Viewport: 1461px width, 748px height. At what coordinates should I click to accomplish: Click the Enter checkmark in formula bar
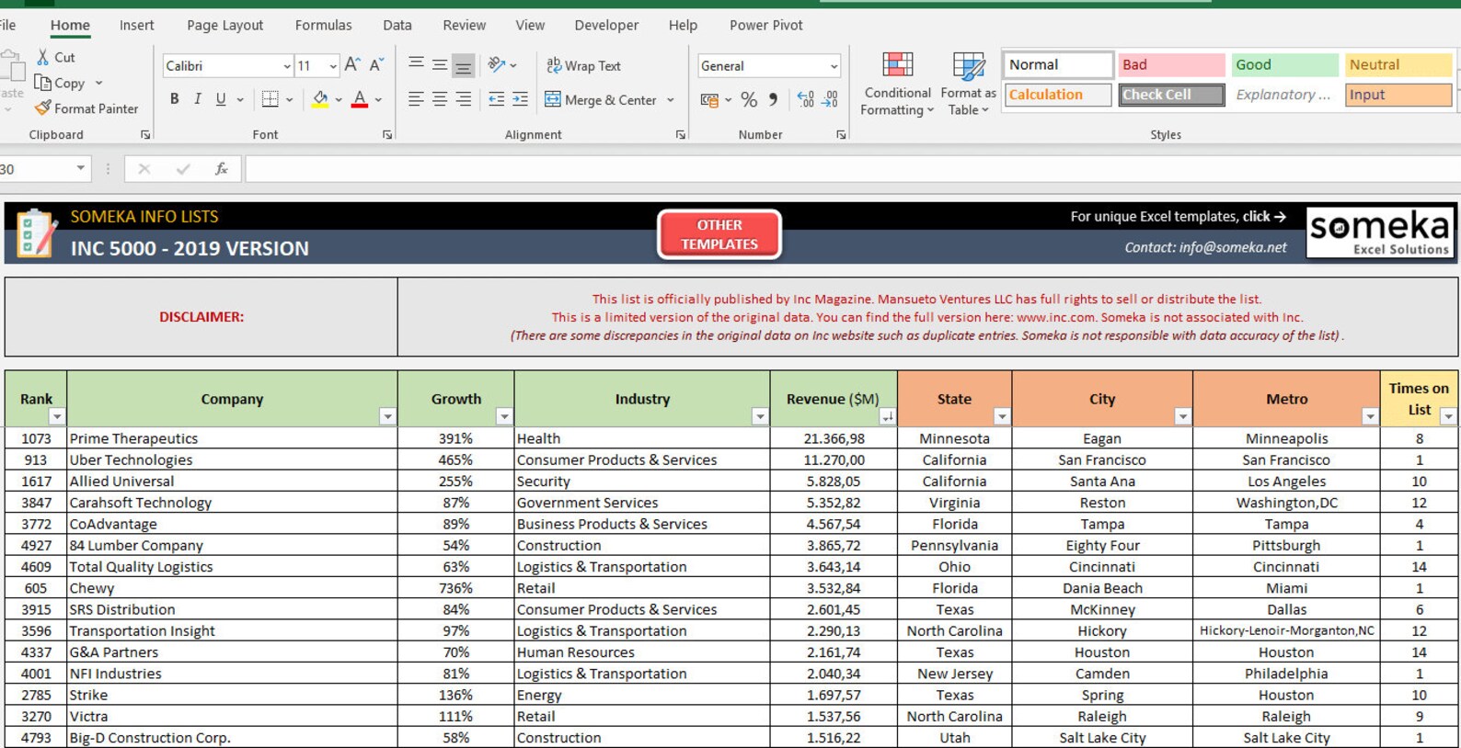[183, 169]
